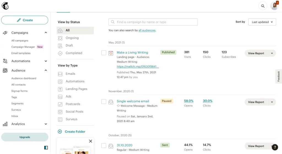282x154 pixels.
Task: Open the Make a Living Writing campaign link
Action: 132,52
